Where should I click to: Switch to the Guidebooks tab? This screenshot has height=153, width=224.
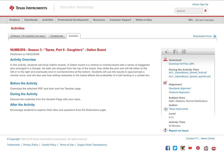pyautogui.click(x=57, y=36)
